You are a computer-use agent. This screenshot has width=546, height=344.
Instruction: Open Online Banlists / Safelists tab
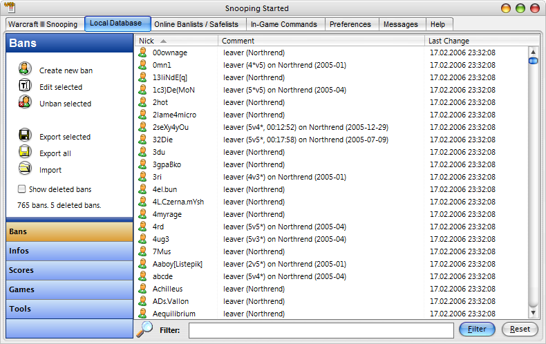(198, 24)
